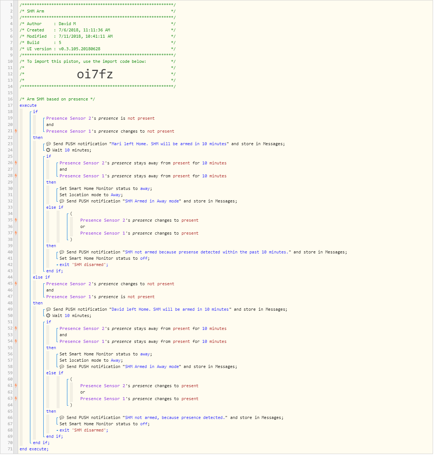Click the lightning bolt icon on line 21
The image size is (436, 457).
tap(16, 131)
